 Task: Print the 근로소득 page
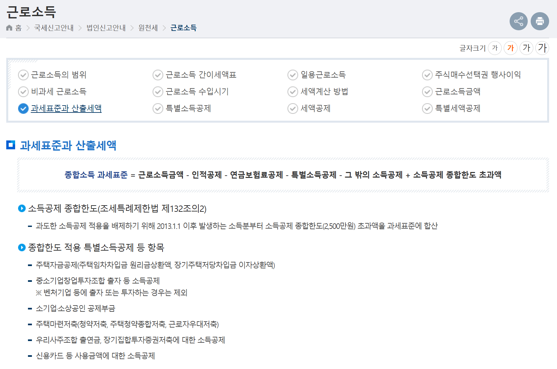click(540, 21)
